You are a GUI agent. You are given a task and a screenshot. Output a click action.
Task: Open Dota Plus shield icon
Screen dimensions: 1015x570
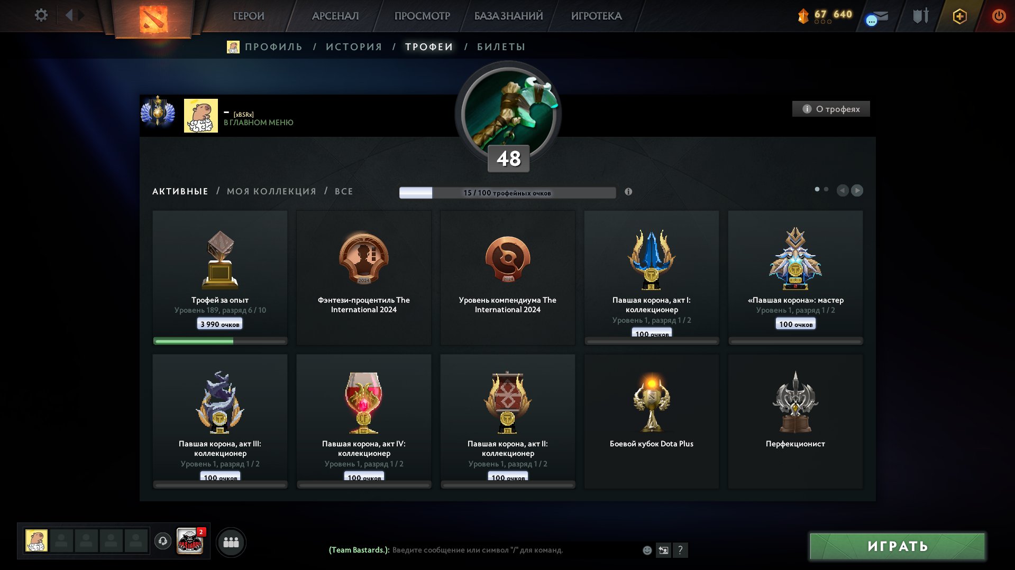pyautogui.click(x=959, y=16)
